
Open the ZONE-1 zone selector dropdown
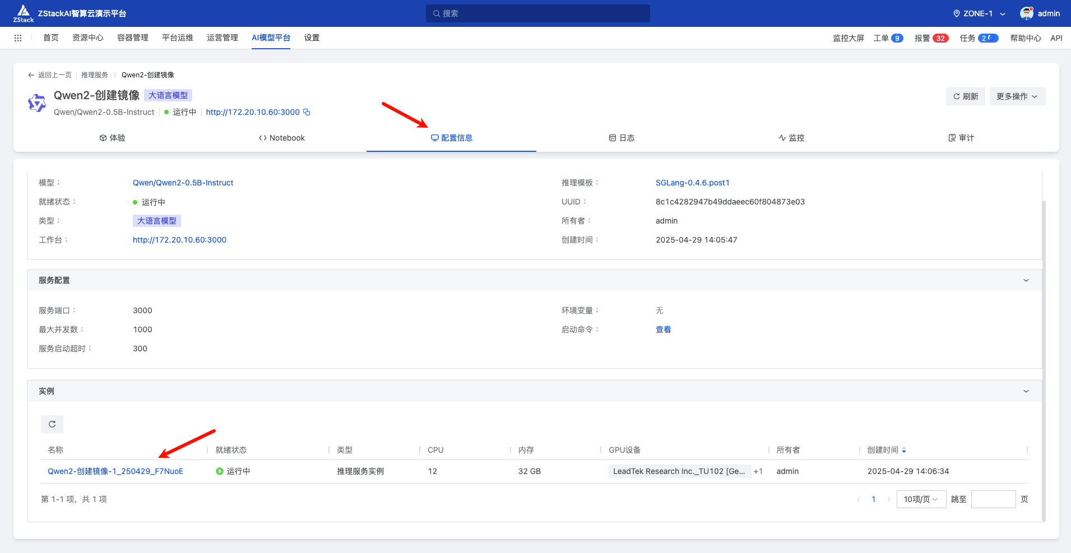pyautogui.click(x=979, y=13)
